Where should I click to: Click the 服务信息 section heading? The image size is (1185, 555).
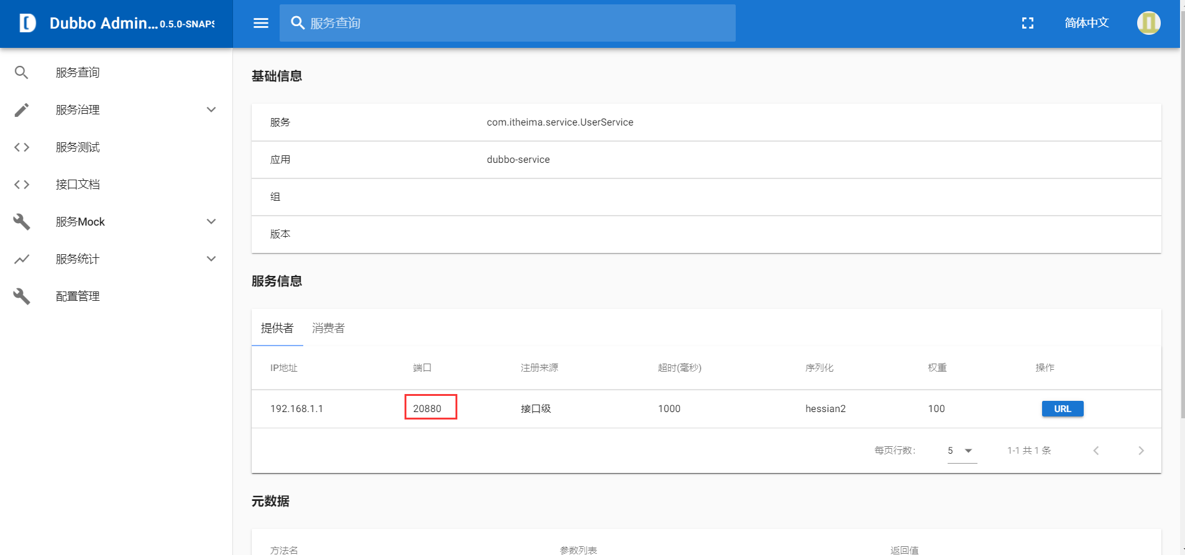277,281
